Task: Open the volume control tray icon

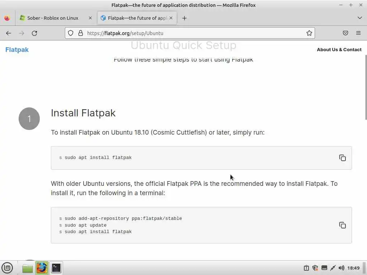Action: [x=342, y=268]
